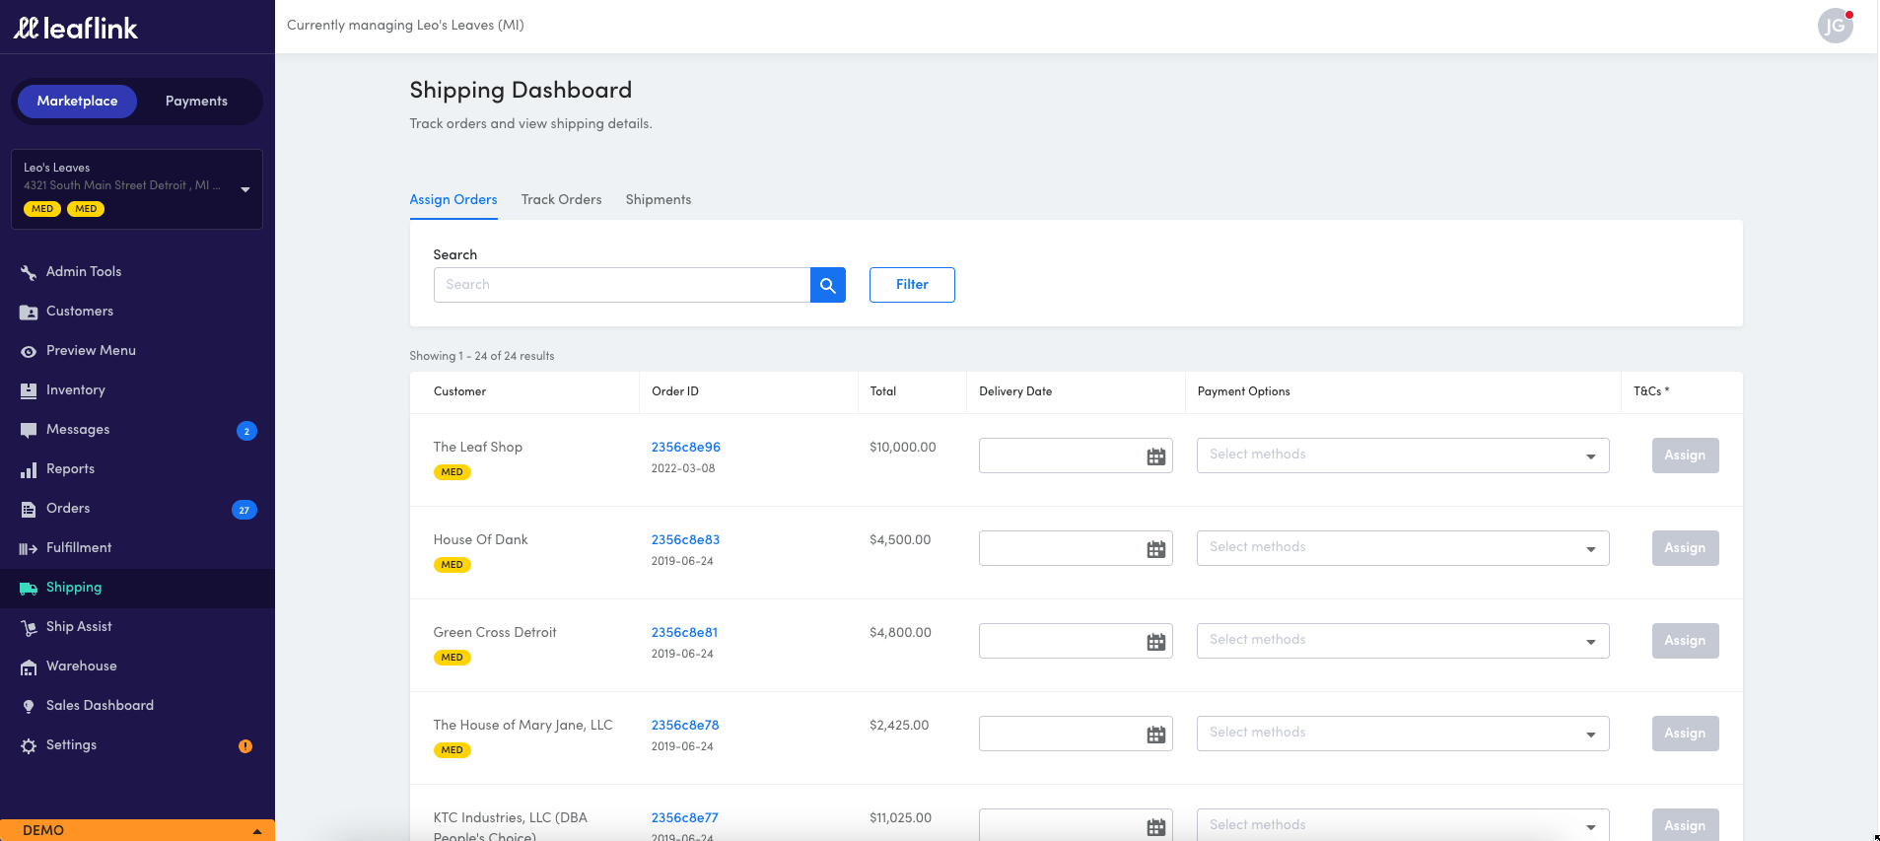1880x841 pixels.
Task: Click the Messages chat icon
Action: [29, 430]
